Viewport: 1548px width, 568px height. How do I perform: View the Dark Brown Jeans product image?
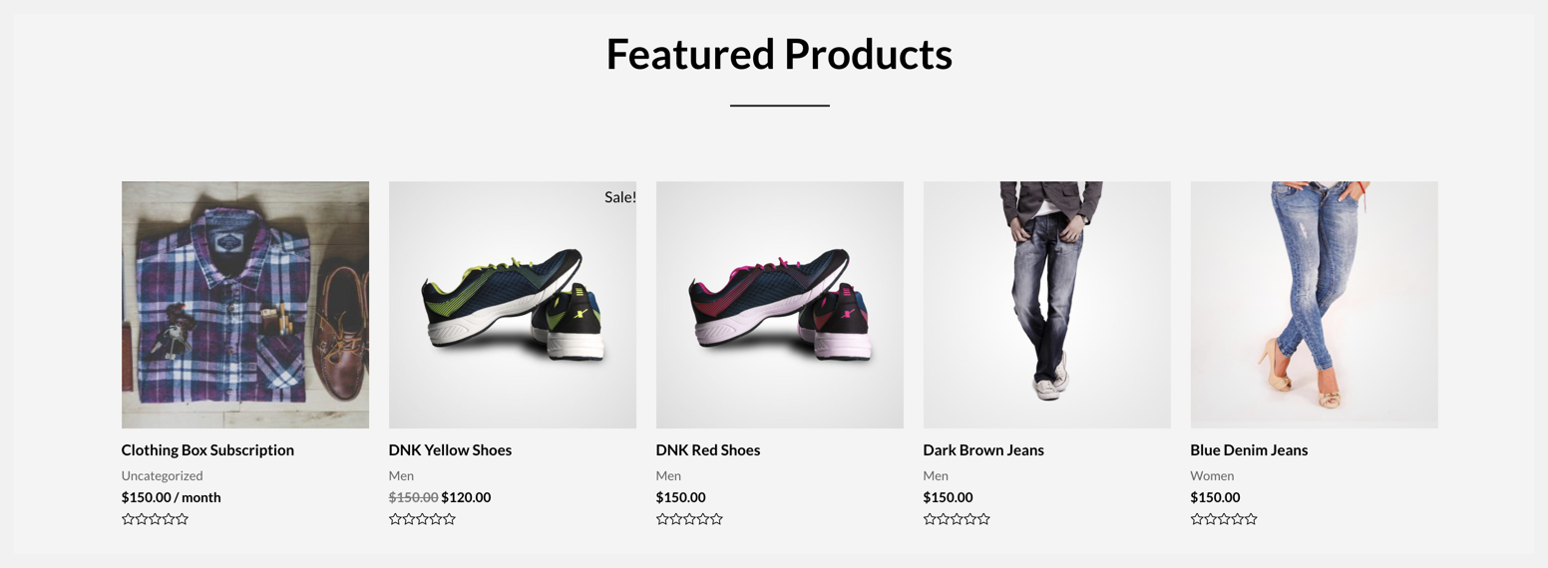click(x=1047, y=305)
